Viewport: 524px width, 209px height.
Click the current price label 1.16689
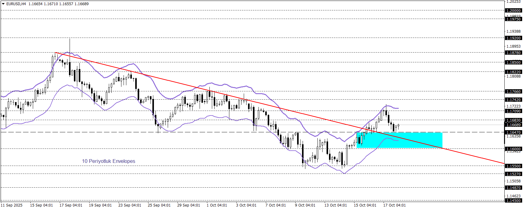click(x=513, y=125)
